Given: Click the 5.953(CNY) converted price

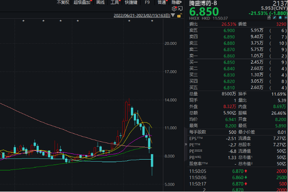Looking at the screenshot, I should [x=274, y=8].
